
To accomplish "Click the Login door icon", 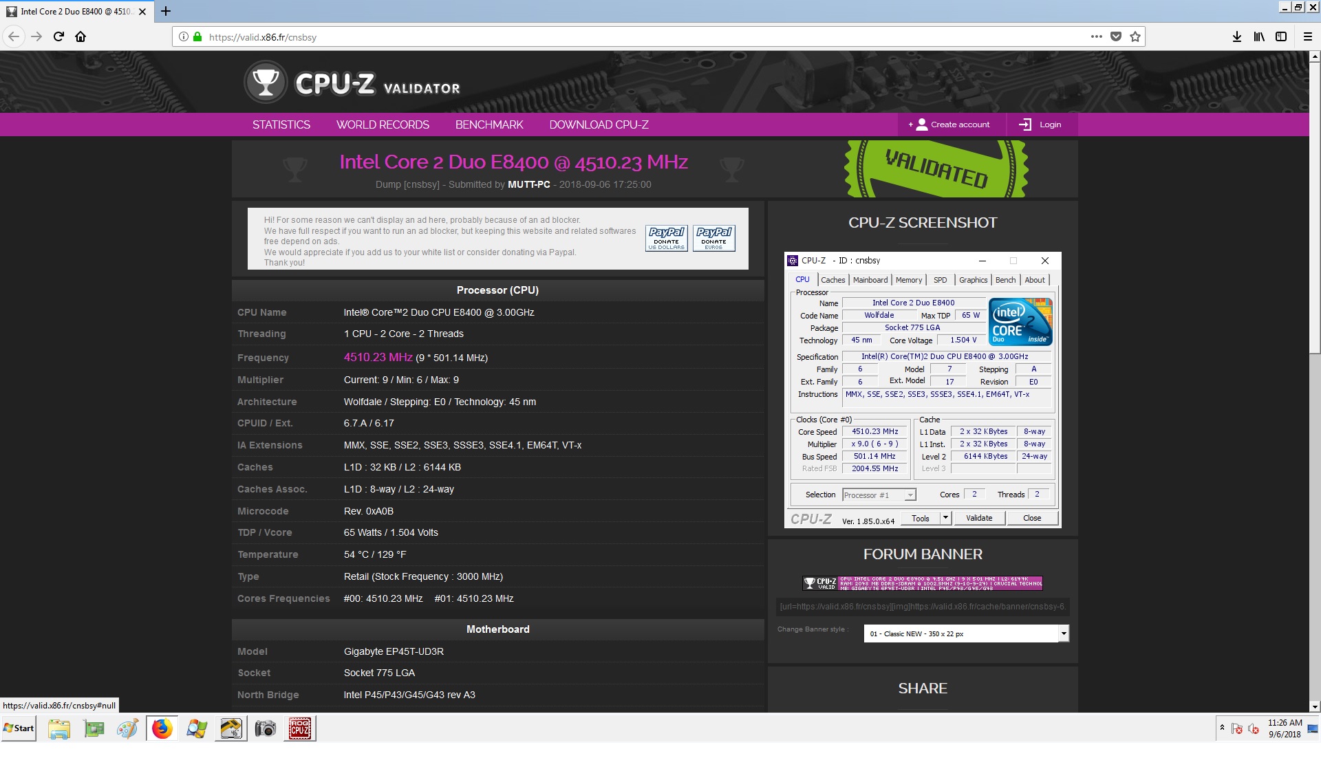I will point(1025,124).
